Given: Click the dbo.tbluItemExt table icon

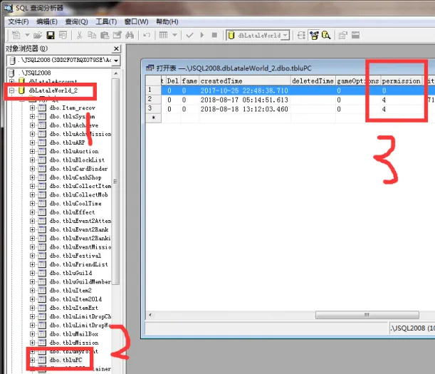Looking at the screenshot, I should tap(42, 308).
